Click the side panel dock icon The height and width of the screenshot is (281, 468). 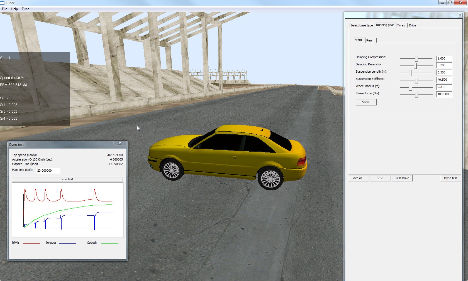(460, 16)
